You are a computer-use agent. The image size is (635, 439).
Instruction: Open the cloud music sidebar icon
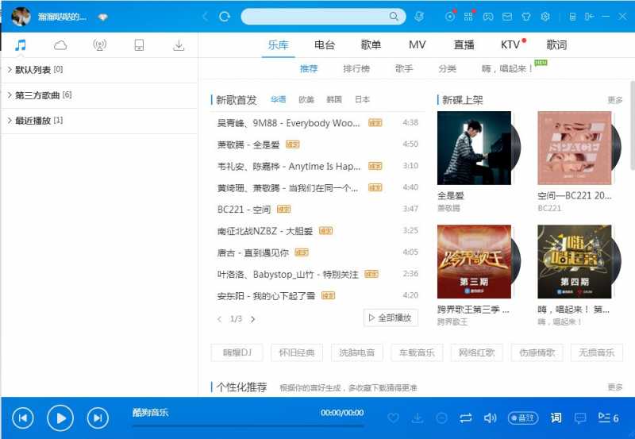60,45
